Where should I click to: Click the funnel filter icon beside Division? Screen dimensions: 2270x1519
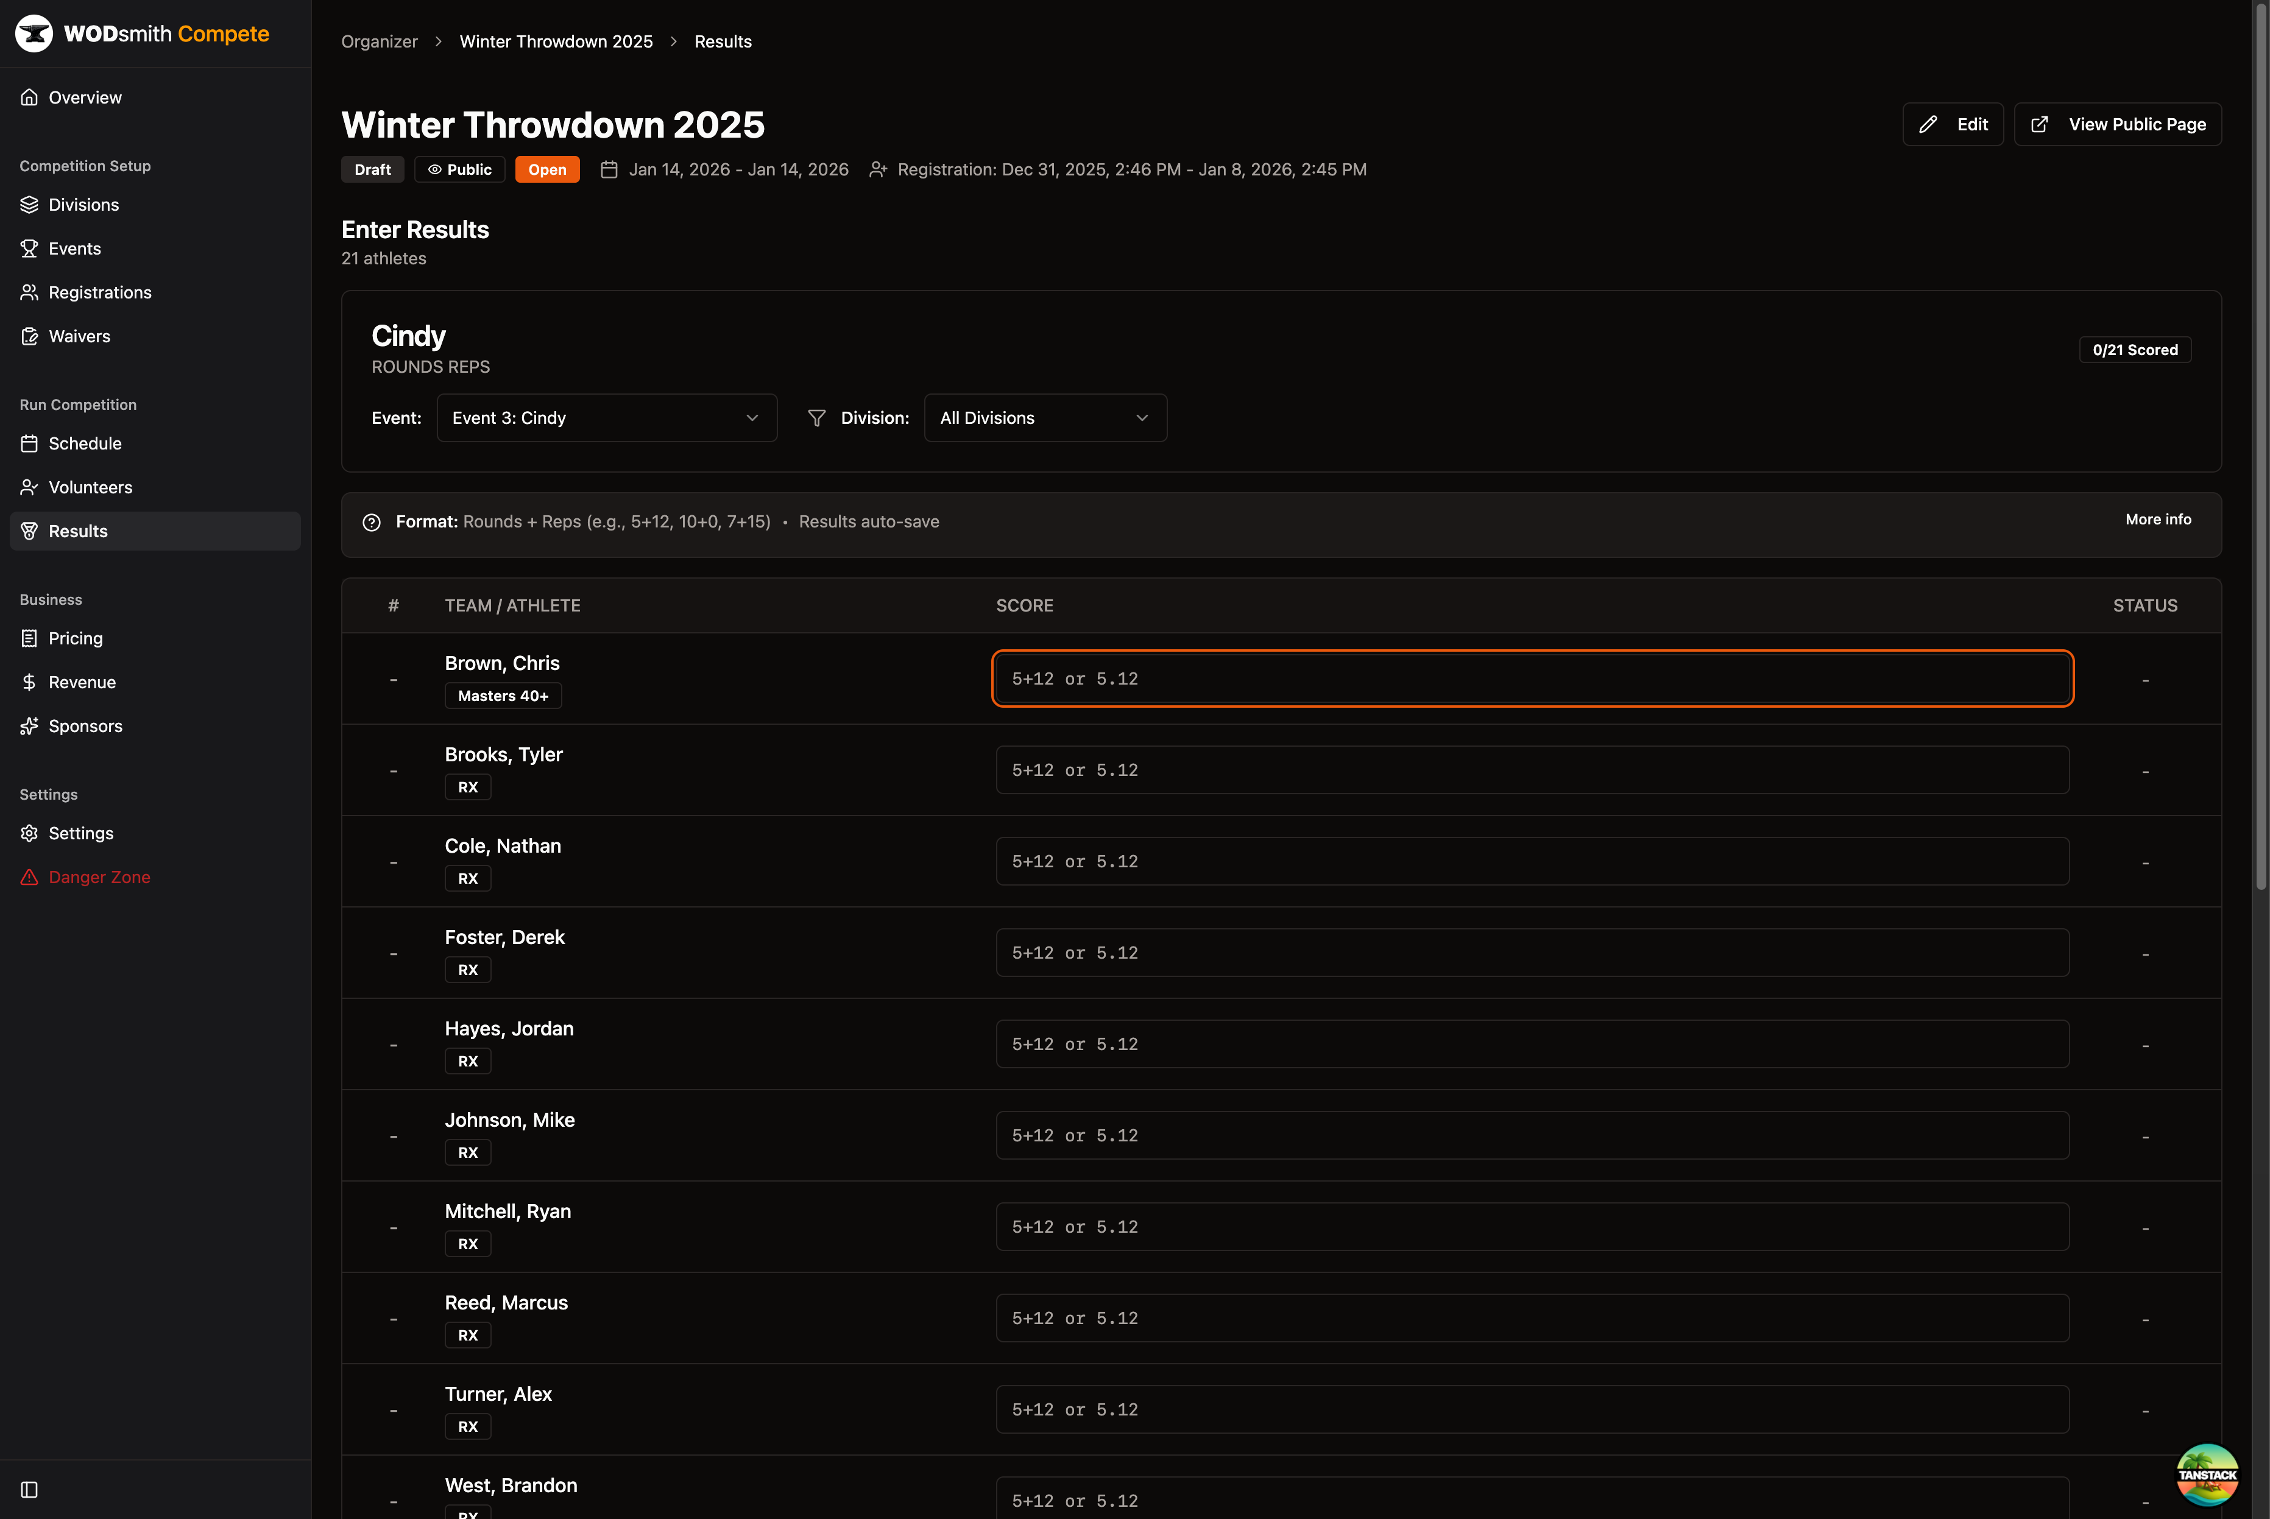click(817, 418)
